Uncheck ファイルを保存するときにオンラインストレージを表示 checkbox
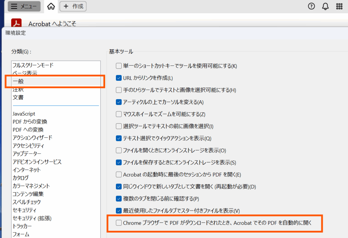The image size is (348, 238). [119, 162]
